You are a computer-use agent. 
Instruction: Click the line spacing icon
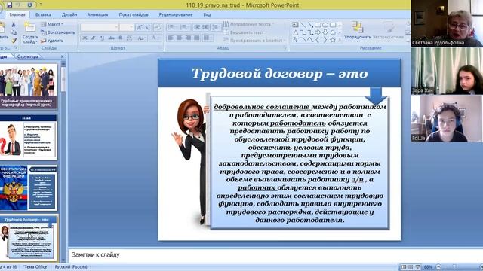click(x=216, y=27)
